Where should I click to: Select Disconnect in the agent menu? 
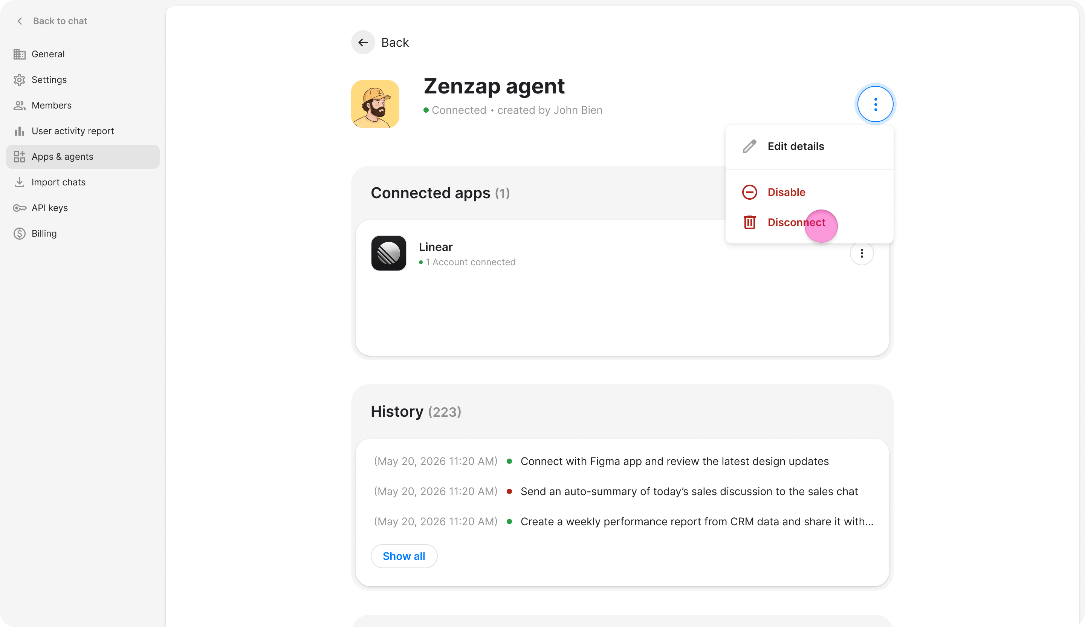pyautogui.click(x=809, y=222)
